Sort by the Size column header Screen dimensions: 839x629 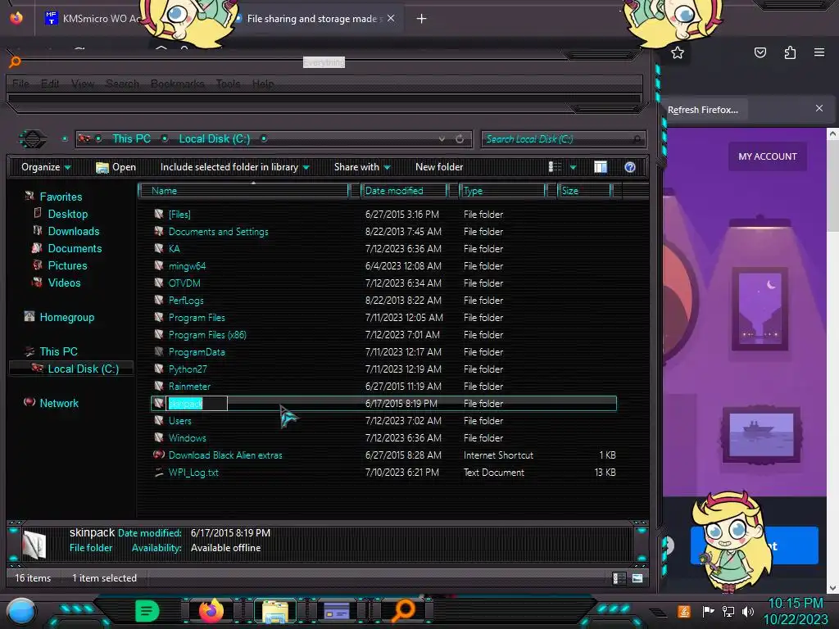[584, 191]
